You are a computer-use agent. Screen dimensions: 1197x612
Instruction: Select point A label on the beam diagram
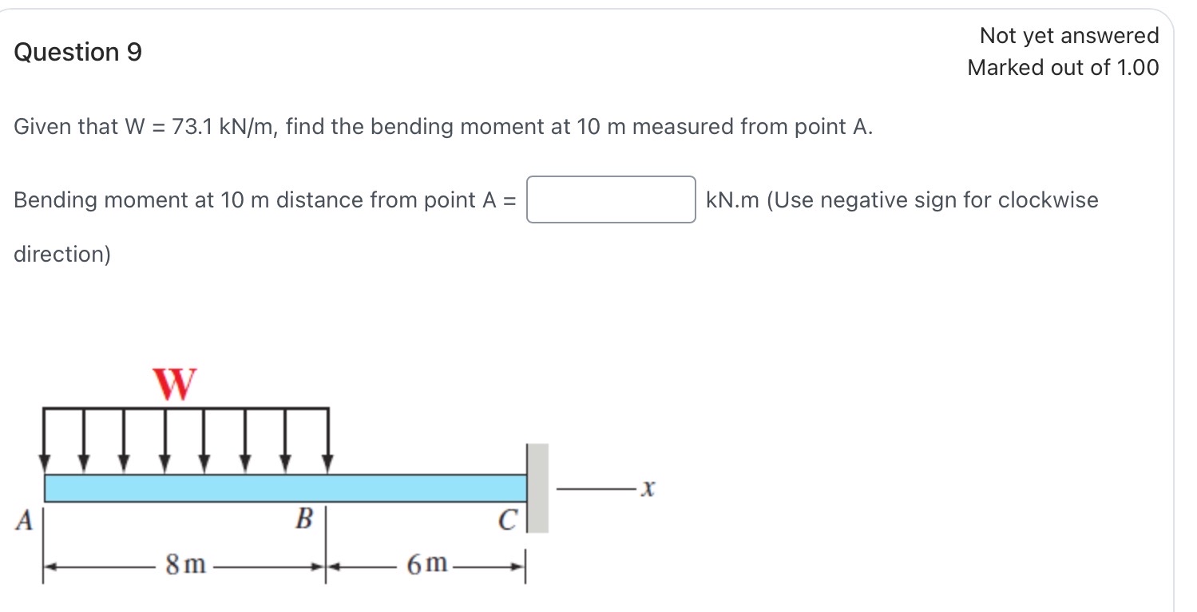24,520
